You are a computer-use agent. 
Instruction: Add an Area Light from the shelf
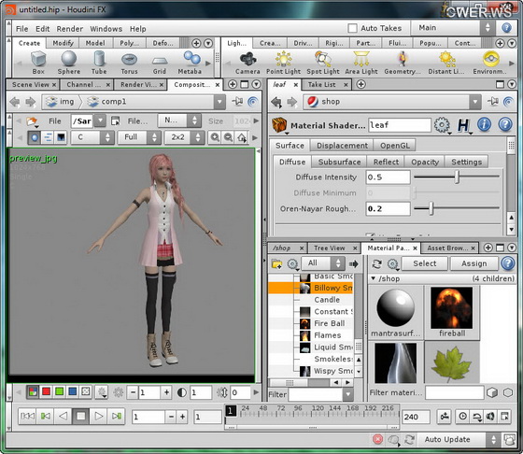[x=361, y=64]
